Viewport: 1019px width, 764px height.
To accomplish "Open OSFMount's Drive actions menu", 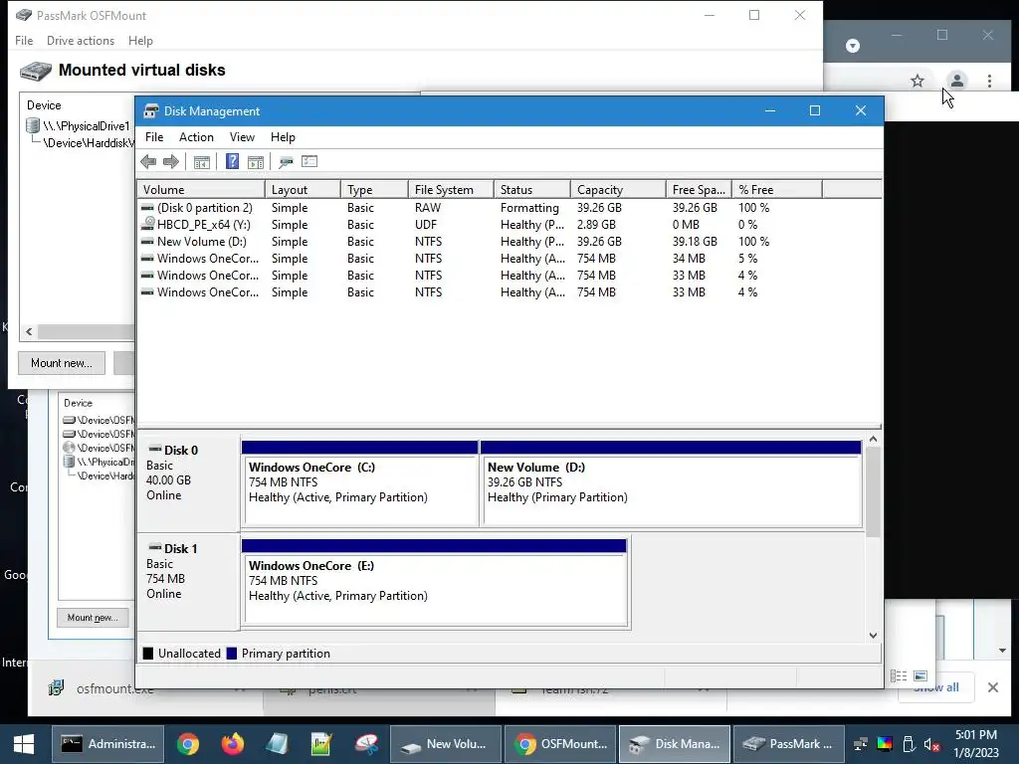I will [x=81, y=40].
